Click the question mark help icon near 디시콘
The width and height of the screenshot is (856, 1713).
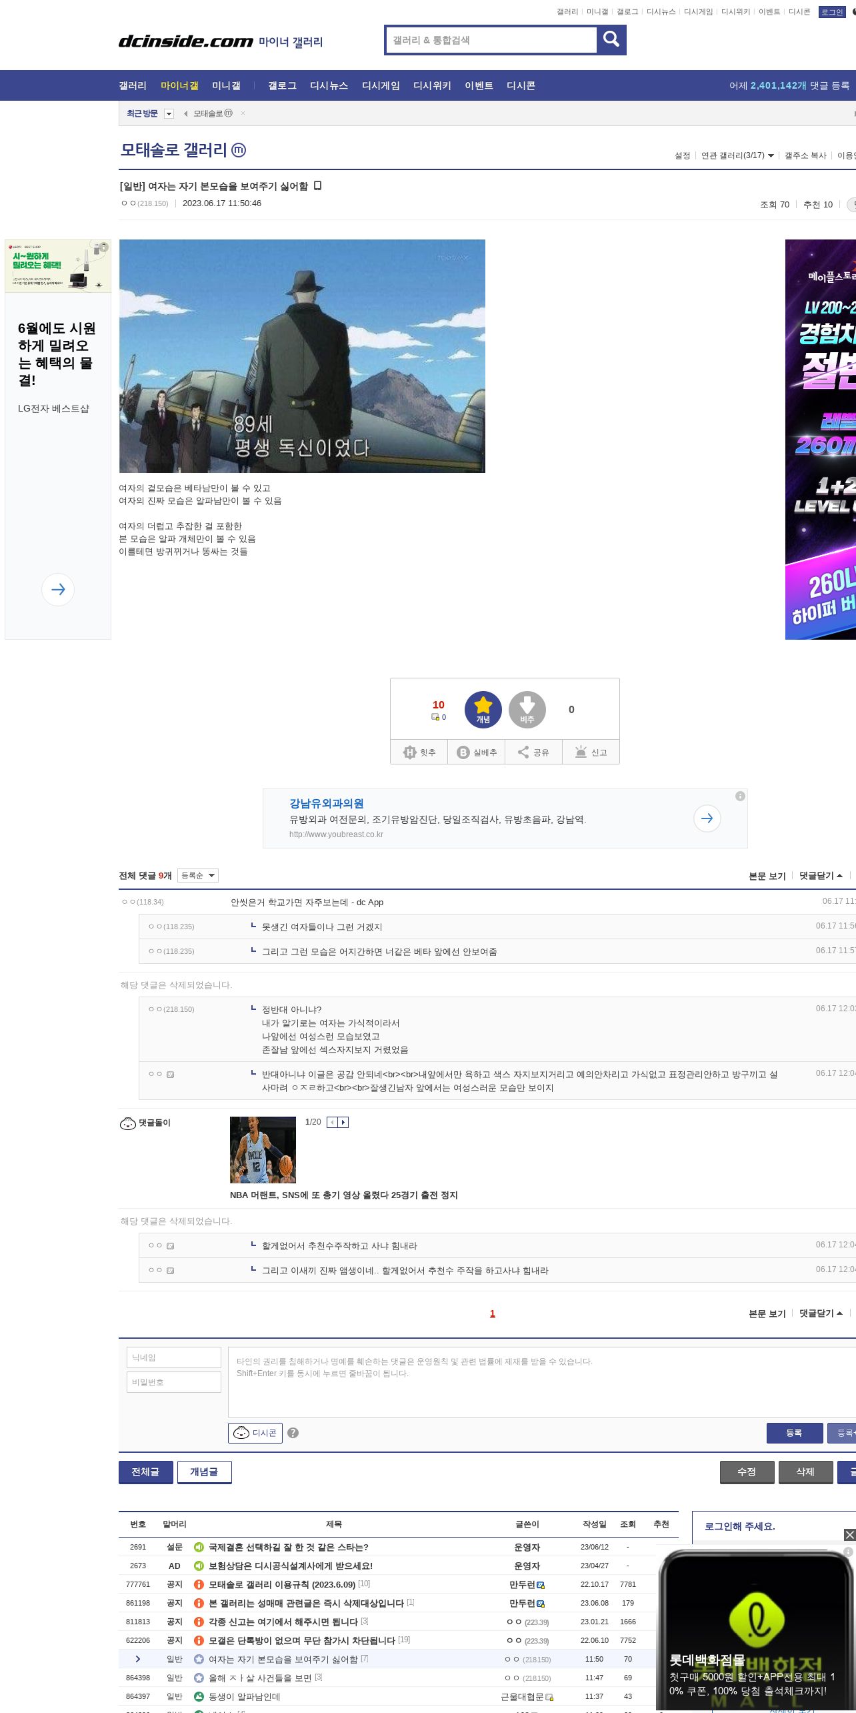(x=293, y=1433)
